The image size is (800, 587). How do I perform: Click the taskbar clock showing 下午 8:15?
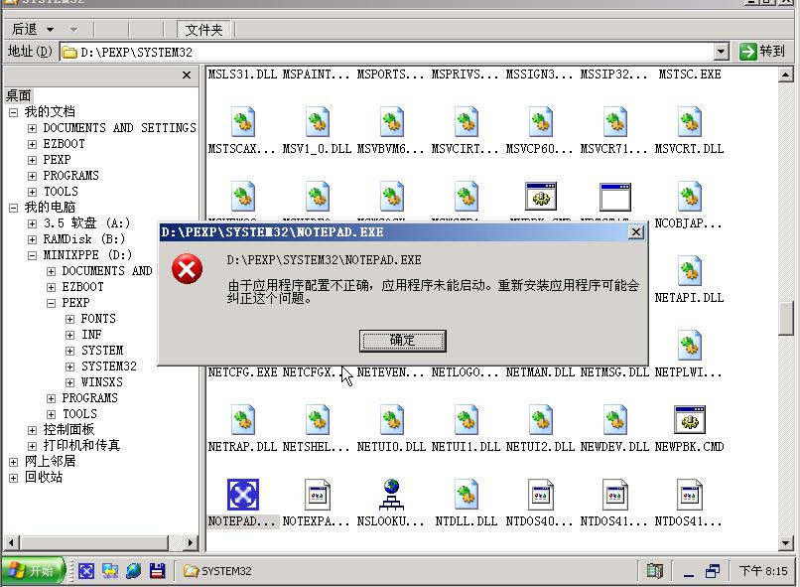click(763, 571)
